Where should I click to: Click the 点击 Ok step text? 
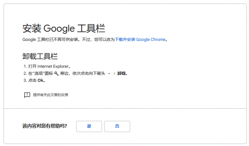tap(37, 80)
